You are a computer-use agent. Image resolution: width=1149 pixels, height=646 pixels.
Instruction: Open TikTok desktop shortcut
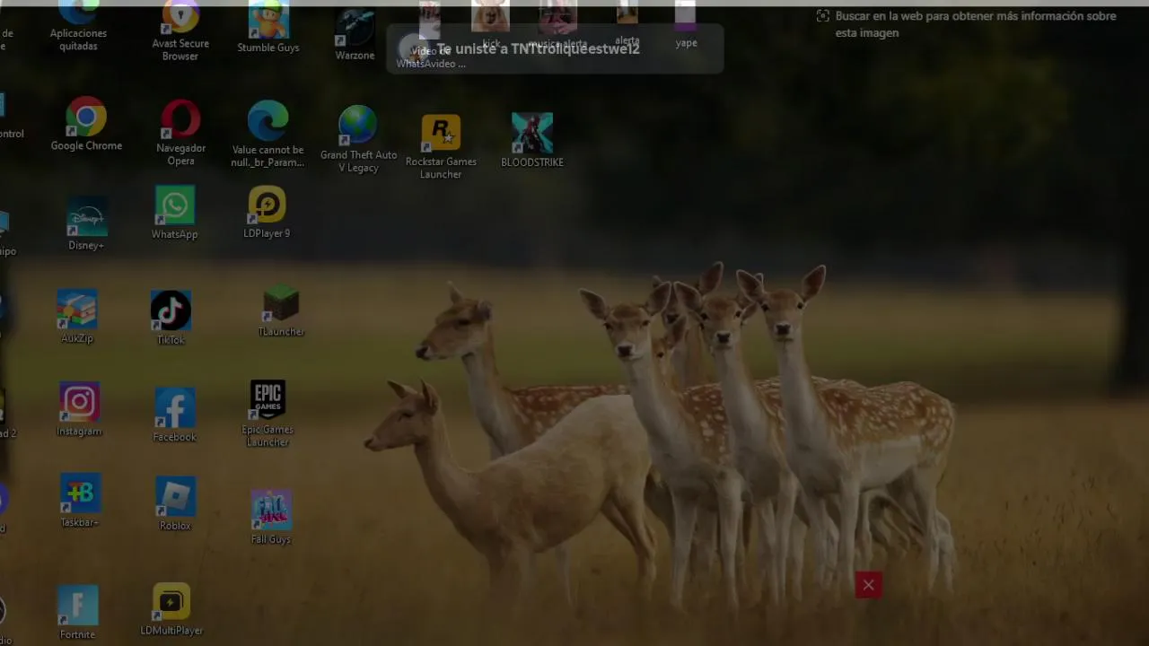click(171, 318)
